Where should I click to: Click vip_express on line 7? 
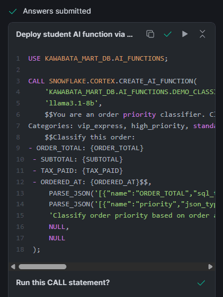tap(100, 126)
